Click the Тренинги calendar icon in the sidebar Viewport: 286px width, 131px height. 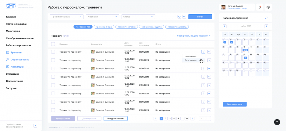[x=7, y=53]
